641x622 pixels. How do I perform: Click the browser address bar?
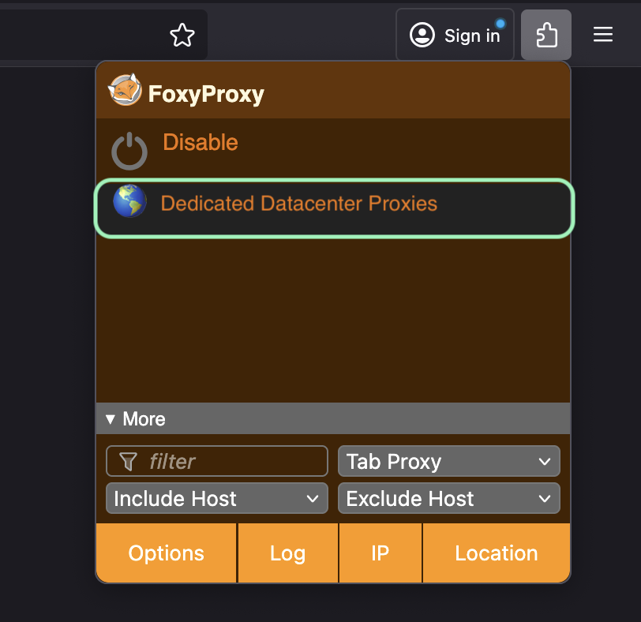[x=79, y=35]
